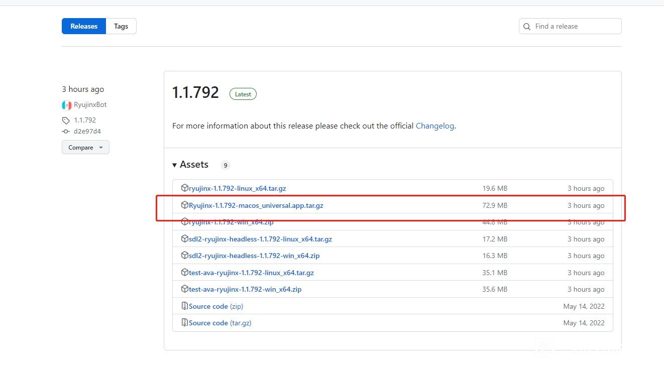This screenshot has width=664, height=365.
Task: Click the commit icon beside d2e97d4
Action: tap(66, 132)
